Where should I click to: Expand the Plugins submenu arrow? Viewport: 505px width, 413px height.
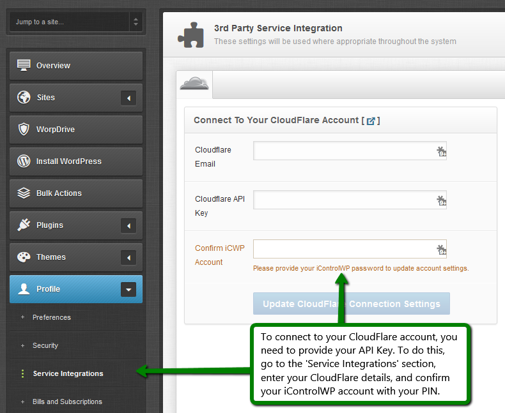[x=128, y=225]
